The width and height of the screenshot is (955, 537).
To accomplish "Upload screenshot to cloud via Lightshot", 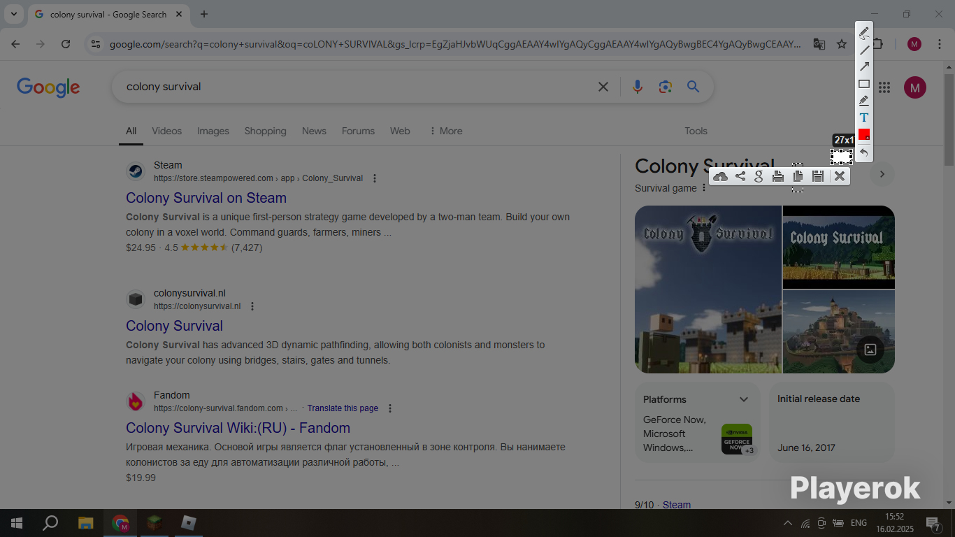I will click(x=720, y=176).
